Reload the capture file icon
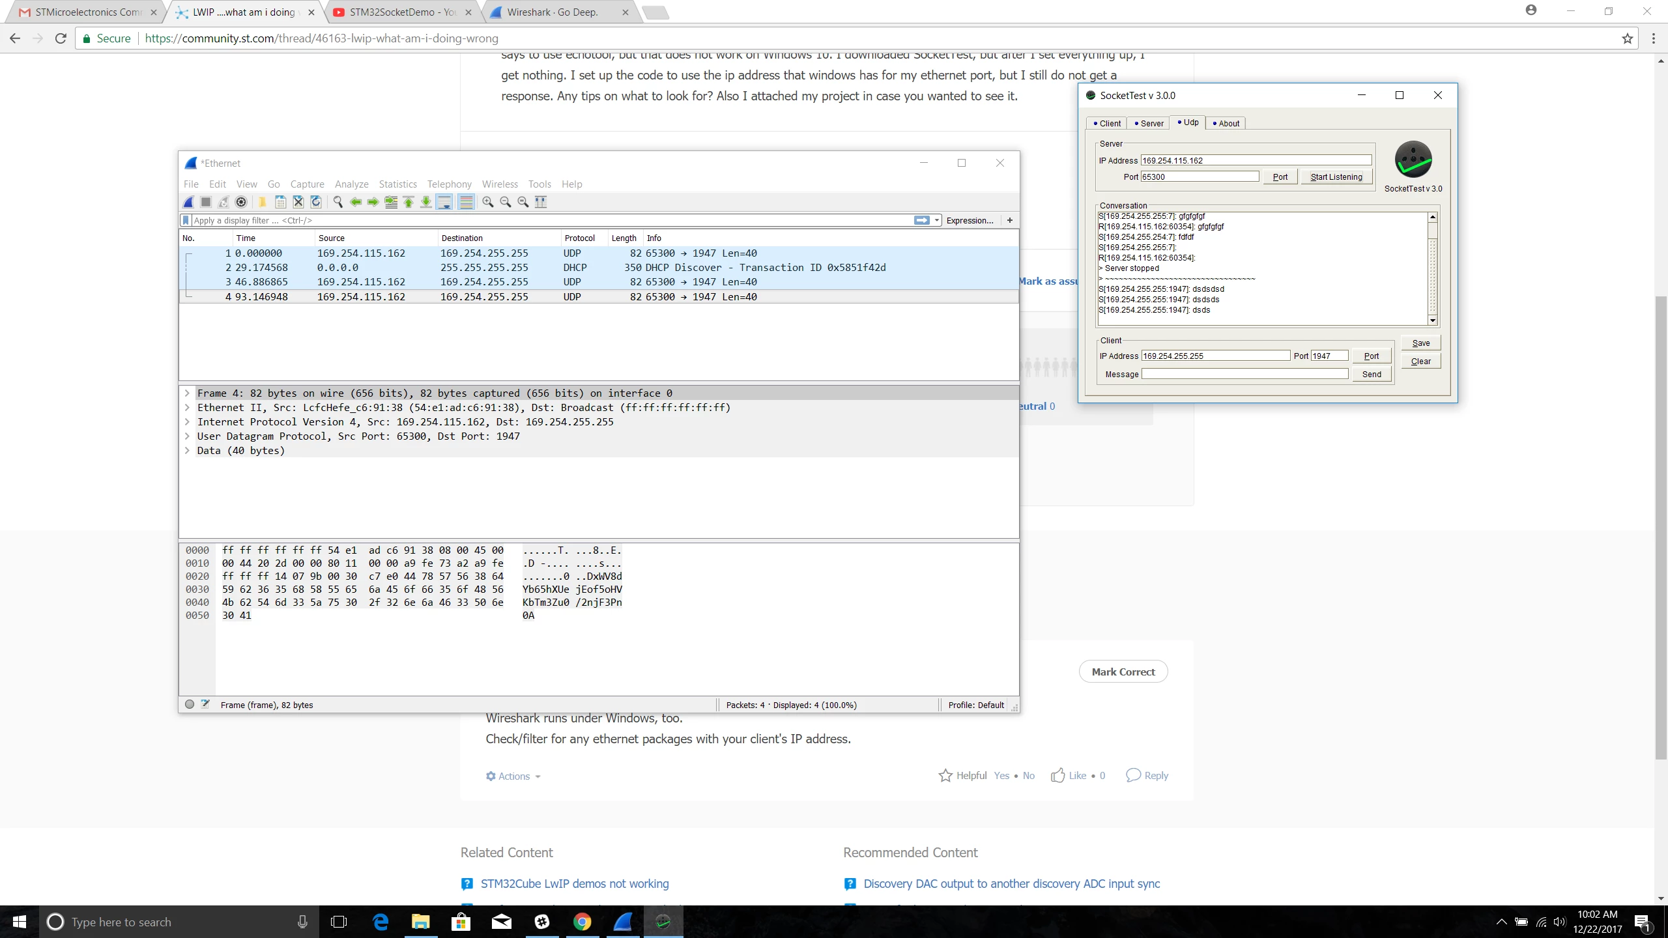 click(316, 202)
